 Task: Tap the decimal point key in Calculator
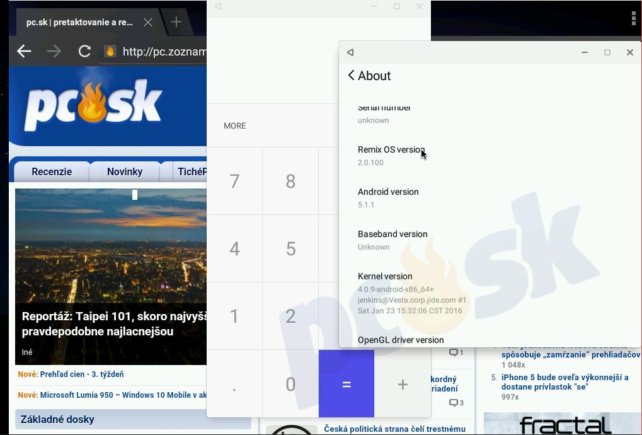pyautogui.click(x=234, y=384)
